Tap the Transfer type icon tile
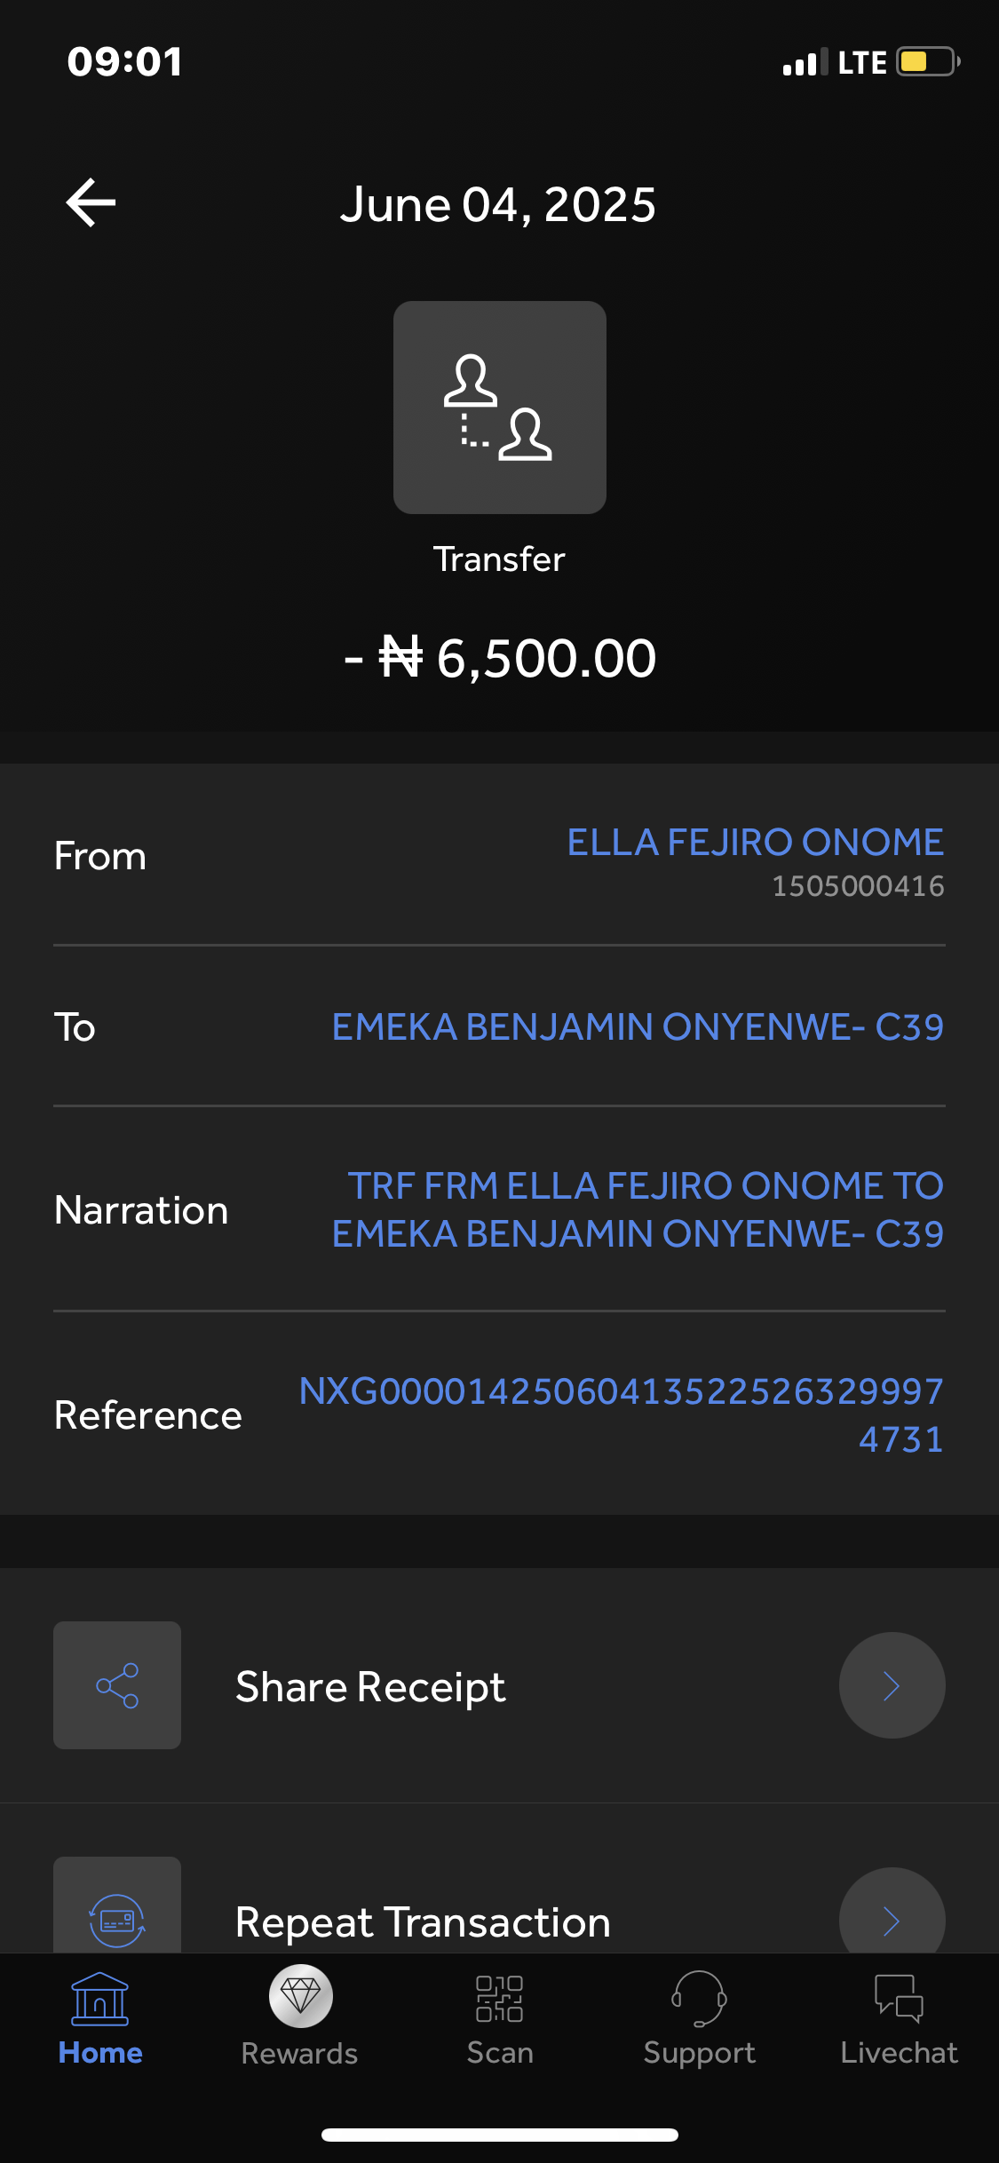The image size is (999, 2163). (x=499, y=408)
